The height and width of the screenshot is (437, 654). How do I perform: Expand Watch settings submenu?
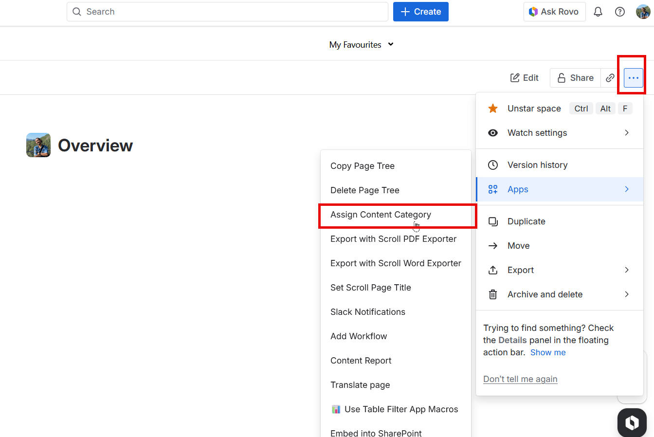click(560, 133)
